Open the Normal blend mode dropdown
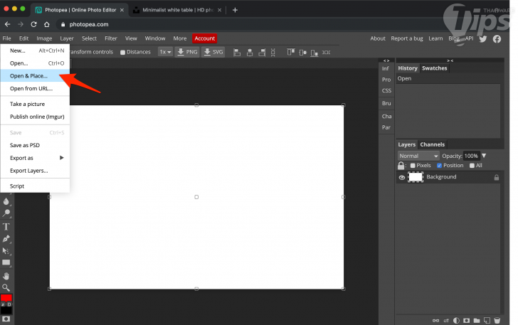The height and width of the screenshot is (325, 518). [x=418, y=156]
